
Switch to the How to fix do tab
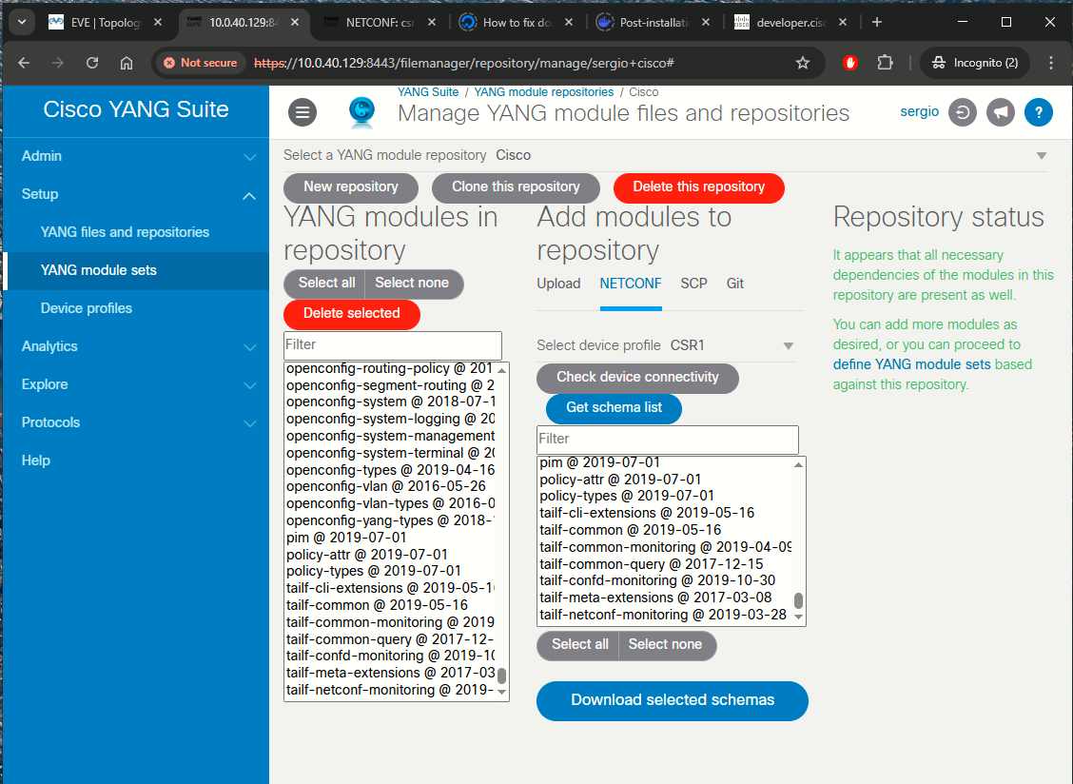pyautogui.click(x=517, y=22)
